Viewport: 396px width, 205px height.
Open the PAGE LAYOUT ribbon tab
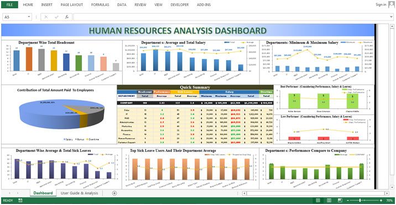72,4
